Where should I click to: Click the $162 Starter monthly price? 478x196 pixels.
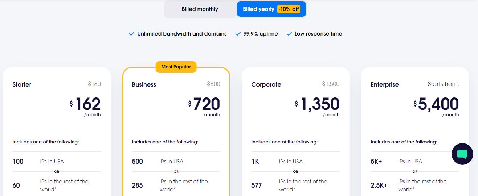click(x=85, y=104)
